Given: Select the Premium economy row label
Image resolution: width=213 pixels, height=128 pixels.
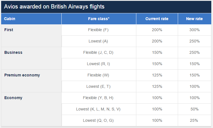Looking at the screenshot, I should 22,75.
